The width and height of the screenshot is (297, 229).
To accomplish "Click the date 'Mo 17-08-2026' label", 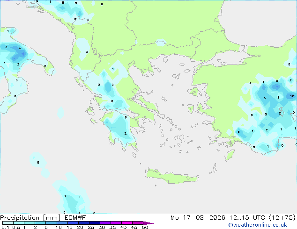I will pos(198,218).
